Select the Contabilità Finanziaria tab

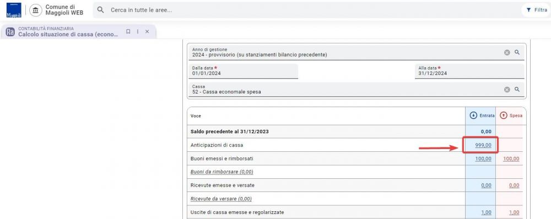pos(79,31)
